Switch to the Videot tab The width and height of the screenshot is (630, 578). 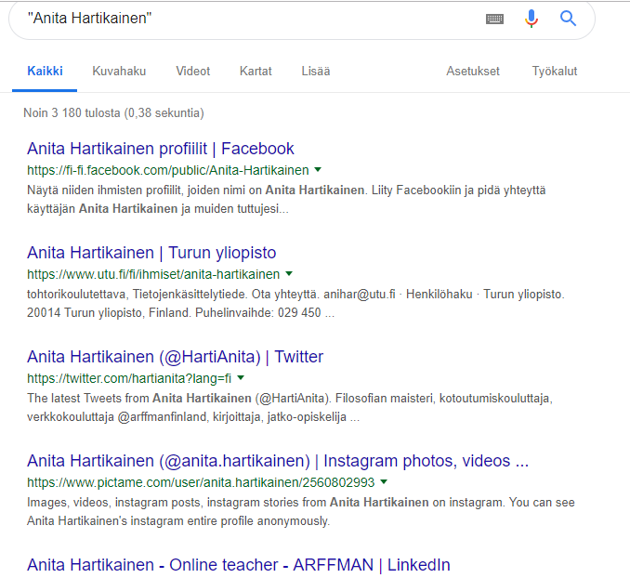[x=193, y=72]
